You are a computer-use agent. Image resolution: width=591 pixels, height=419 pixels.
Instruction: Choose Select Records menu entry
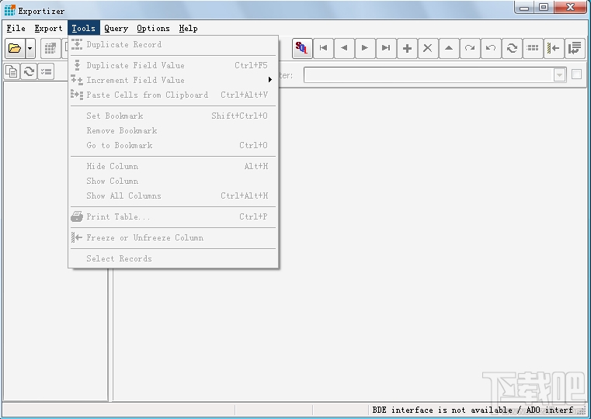[173, 258]
